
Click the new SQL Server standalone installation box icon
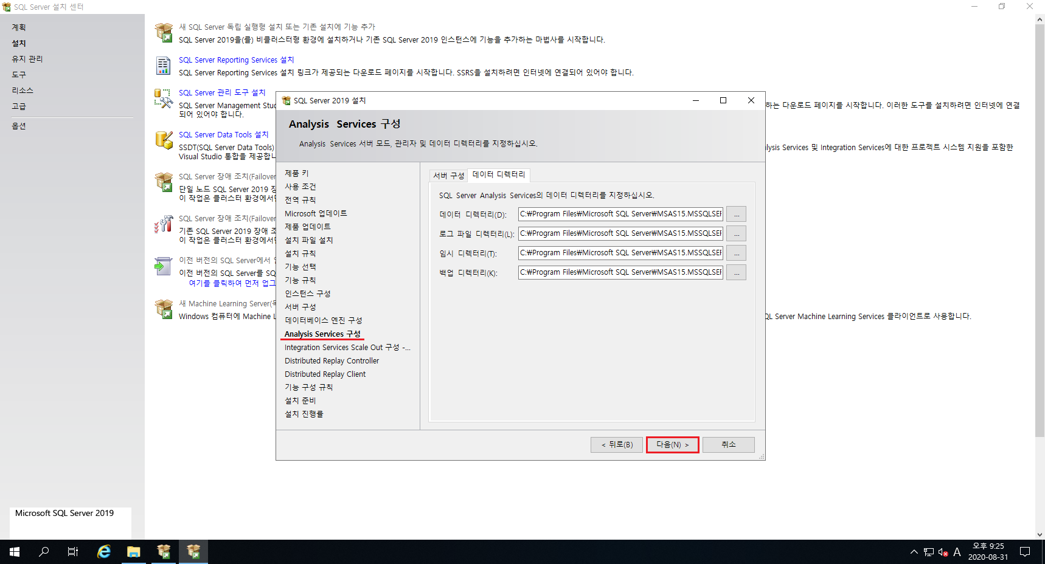pos(164,32)
